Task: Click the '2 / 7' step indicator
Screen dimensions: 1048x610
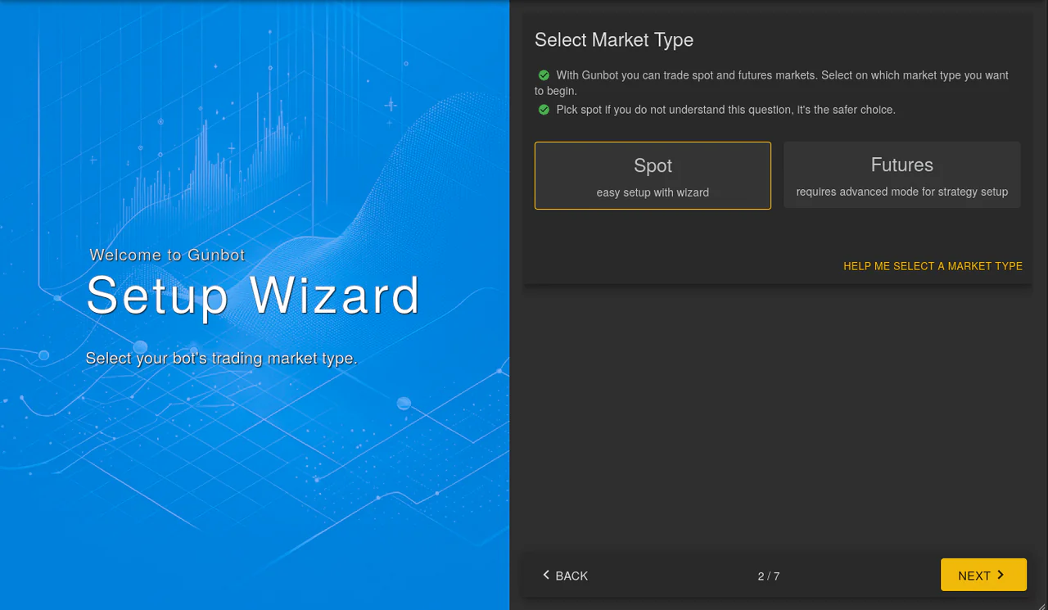Action: pyautogui.click(x=769, y=576)
